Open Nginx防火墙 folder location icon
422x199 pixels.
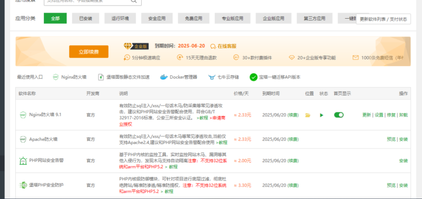(308, 115)
